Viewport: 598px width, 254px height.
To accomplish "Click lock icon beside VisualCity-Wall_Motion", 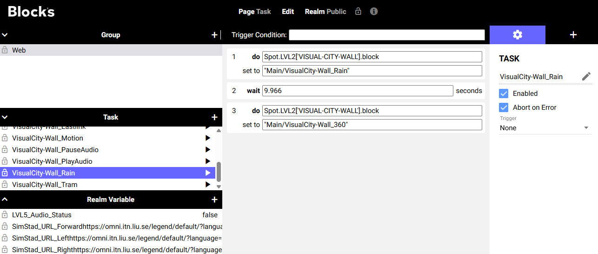I will [5, 138].
